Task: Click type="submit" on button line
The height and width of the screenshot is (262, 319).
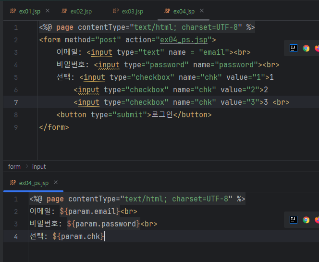Action: coord(119,115)
